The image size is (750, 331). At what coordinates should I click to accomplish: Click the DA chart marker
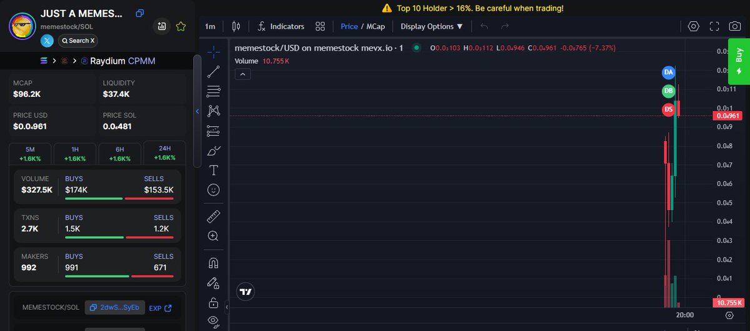click(669, 72)
